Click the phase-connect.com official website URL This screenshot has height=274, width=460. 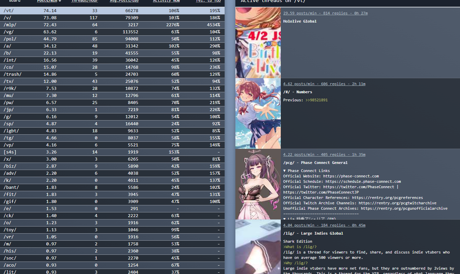click(351, 176)
